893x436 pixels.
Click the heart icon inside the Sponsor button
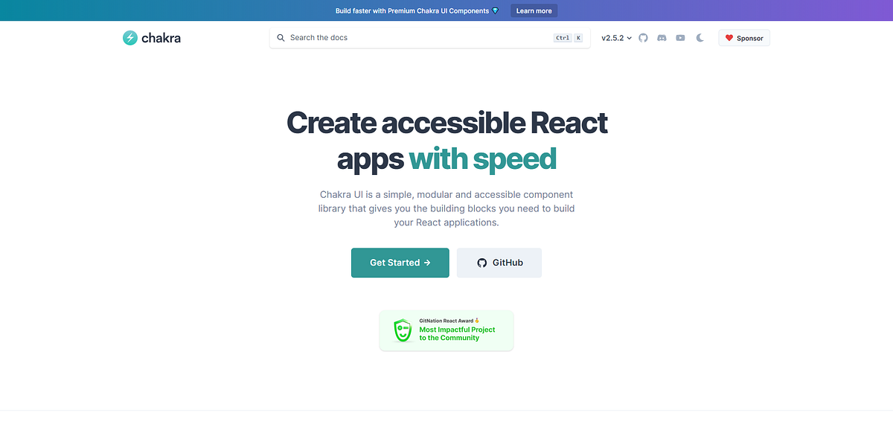(x=730, y=37)
